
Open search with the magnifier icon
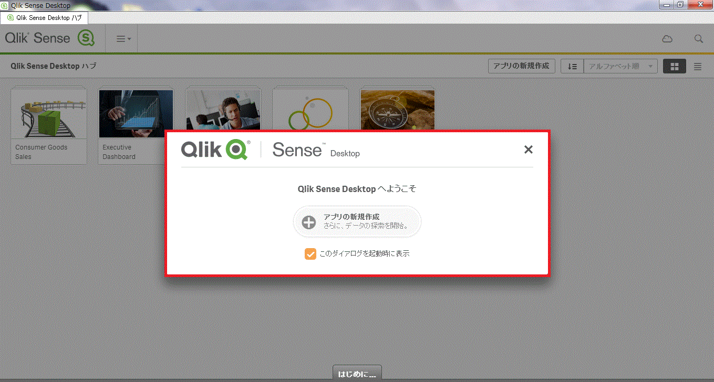[698, 39]
